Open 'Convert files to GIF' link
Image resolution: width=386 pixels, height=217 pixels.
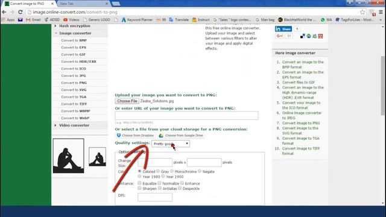pyautogui.click(x=299, y=83)
